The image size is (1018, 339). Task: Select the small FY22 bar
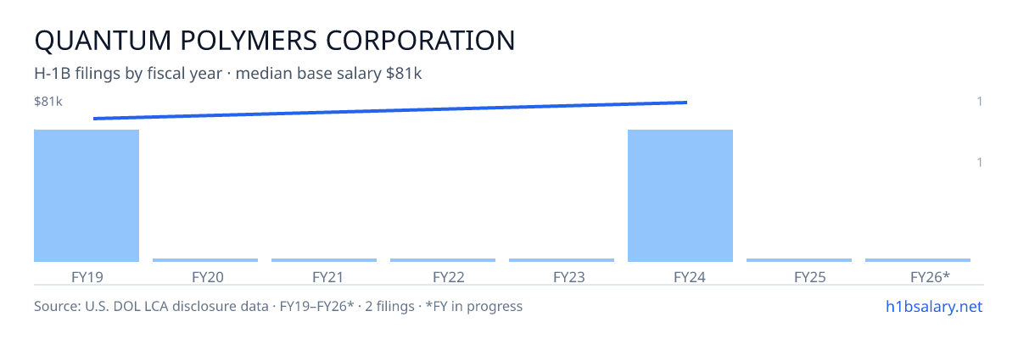pos(443,260)
